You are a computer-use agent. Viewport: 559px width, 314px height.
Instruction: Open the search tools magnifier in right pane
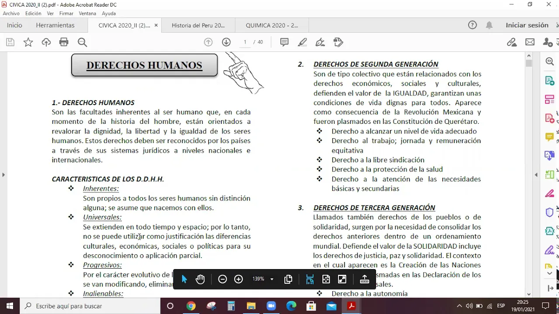(x=550, y=61)
